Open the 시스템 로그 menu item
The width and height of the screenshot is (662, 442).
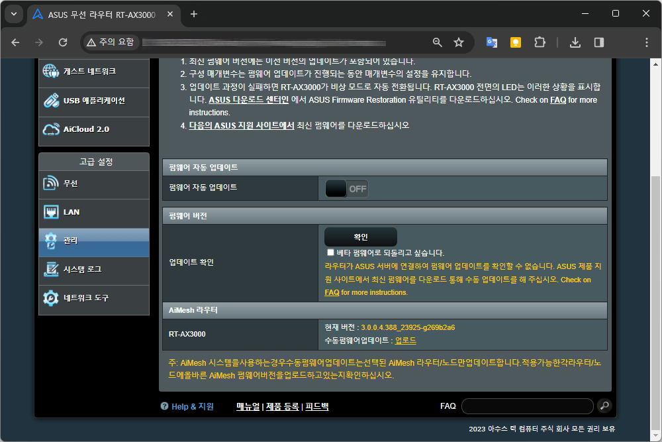coord(94,270)
